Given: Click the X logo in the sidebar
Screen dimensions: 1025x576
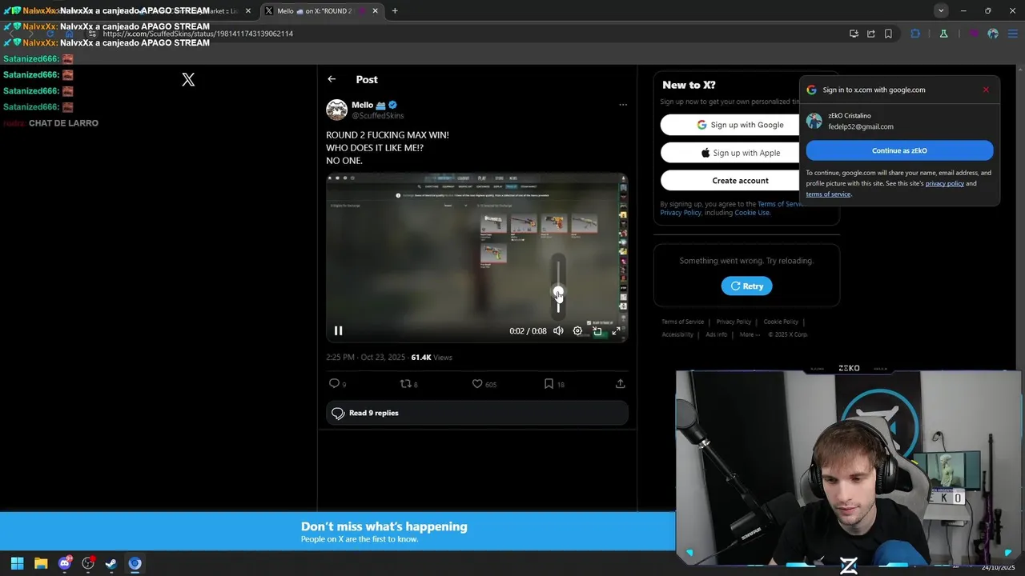Looking at the screenshot, I should coord(188,79).
